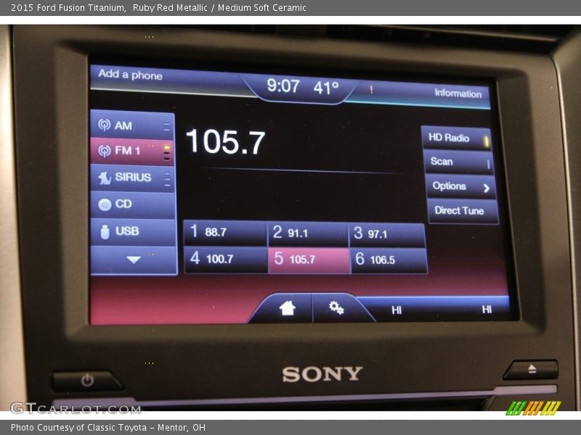Toggle Scan for stations
The image size is (581, 435).
tap(458, 162)
